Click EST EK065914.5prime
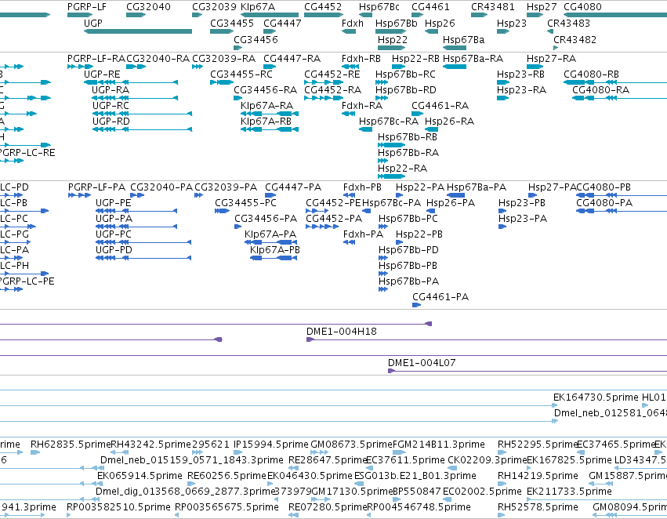 [140, 476]
